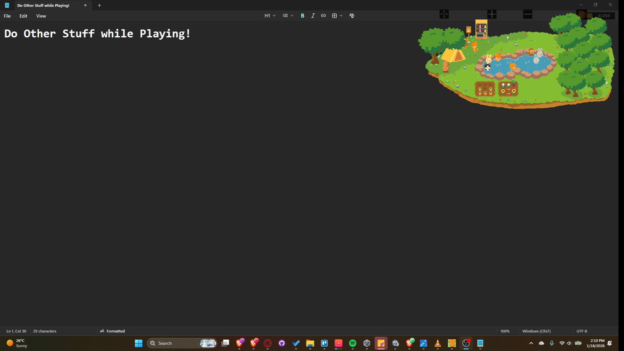
Task: Select the clear formatting icon
Action: point(351,15)
